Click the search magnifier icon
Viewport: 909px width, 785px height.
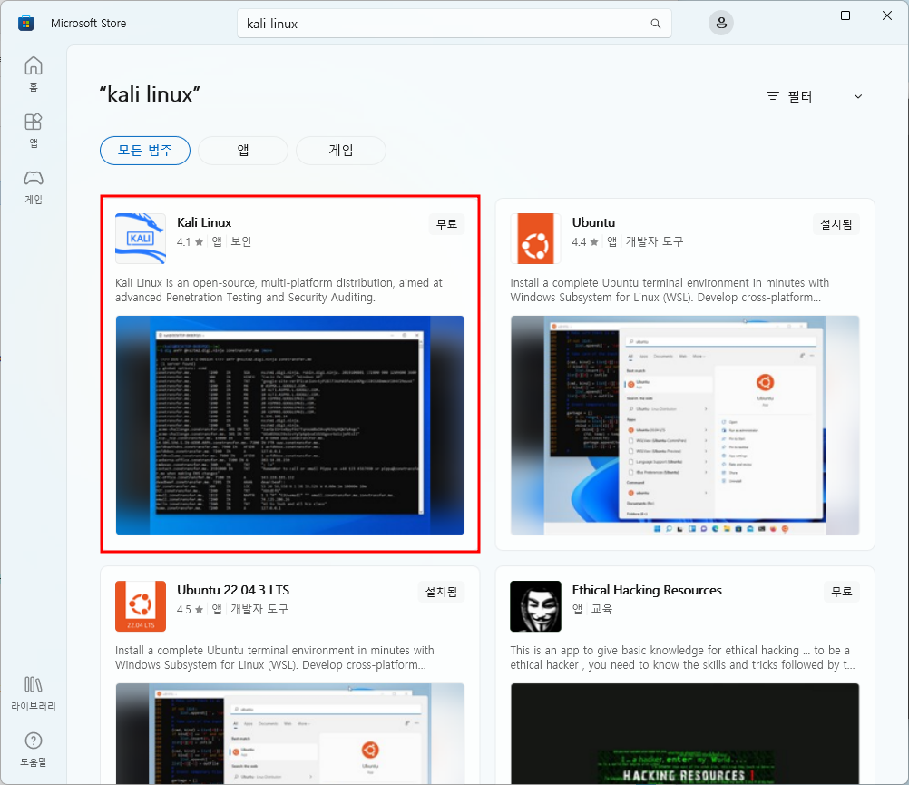pyautogui.click(x=655, y=24)
